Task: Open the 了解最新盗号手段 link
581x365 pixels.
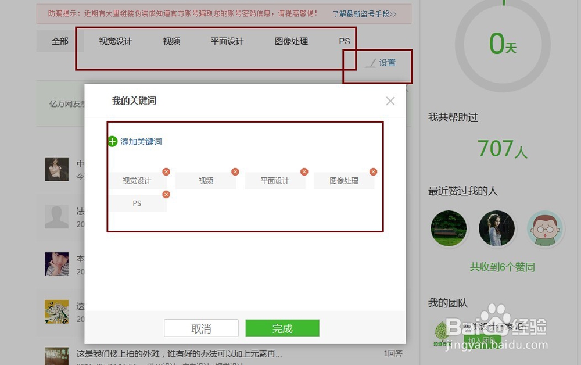Action: [x=364, y=13]
